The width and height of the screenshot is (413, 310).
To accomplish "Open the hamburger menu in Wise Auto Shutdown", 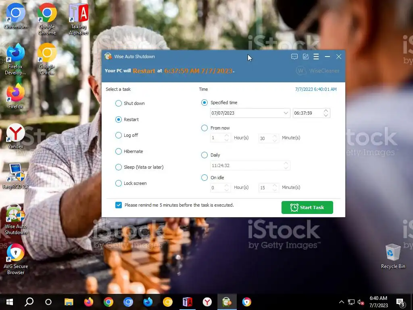I will pos(316,57).
